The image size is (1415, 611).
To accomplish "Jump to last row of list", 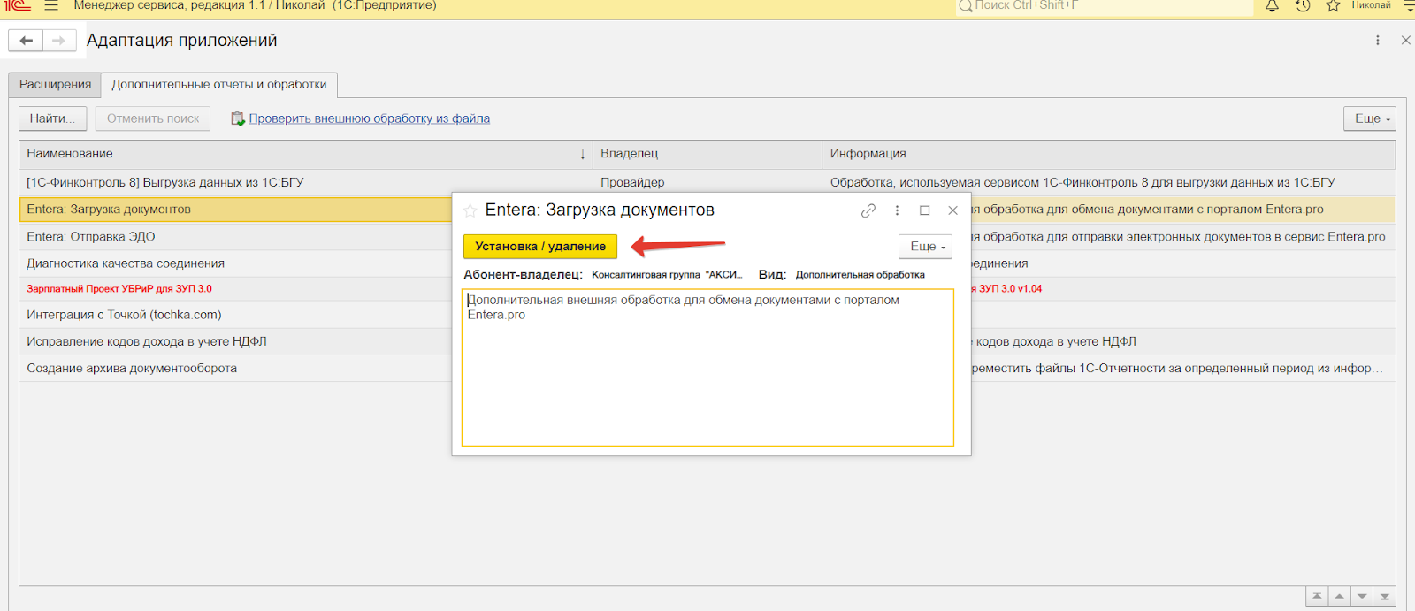I will tap(1385, 597).
